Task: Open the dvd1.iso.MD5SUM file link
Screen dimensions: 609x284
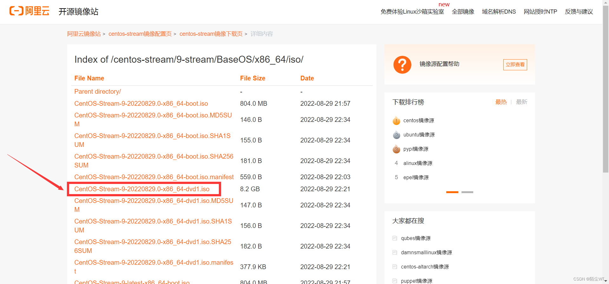Action: click(154, 205)
